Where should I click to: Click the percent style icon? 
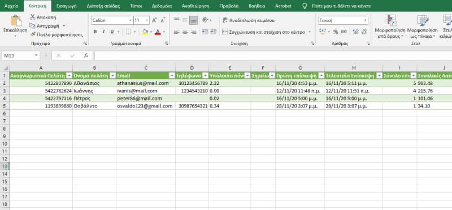point(336,32)
